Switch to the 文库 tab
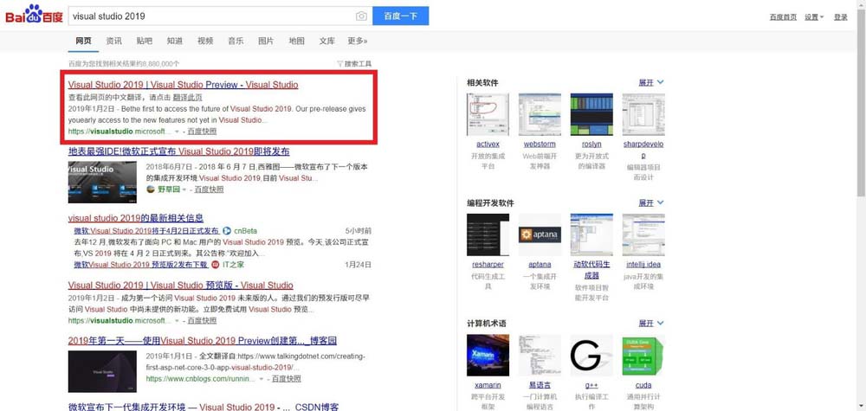866x411 pixels. [327, 41]
